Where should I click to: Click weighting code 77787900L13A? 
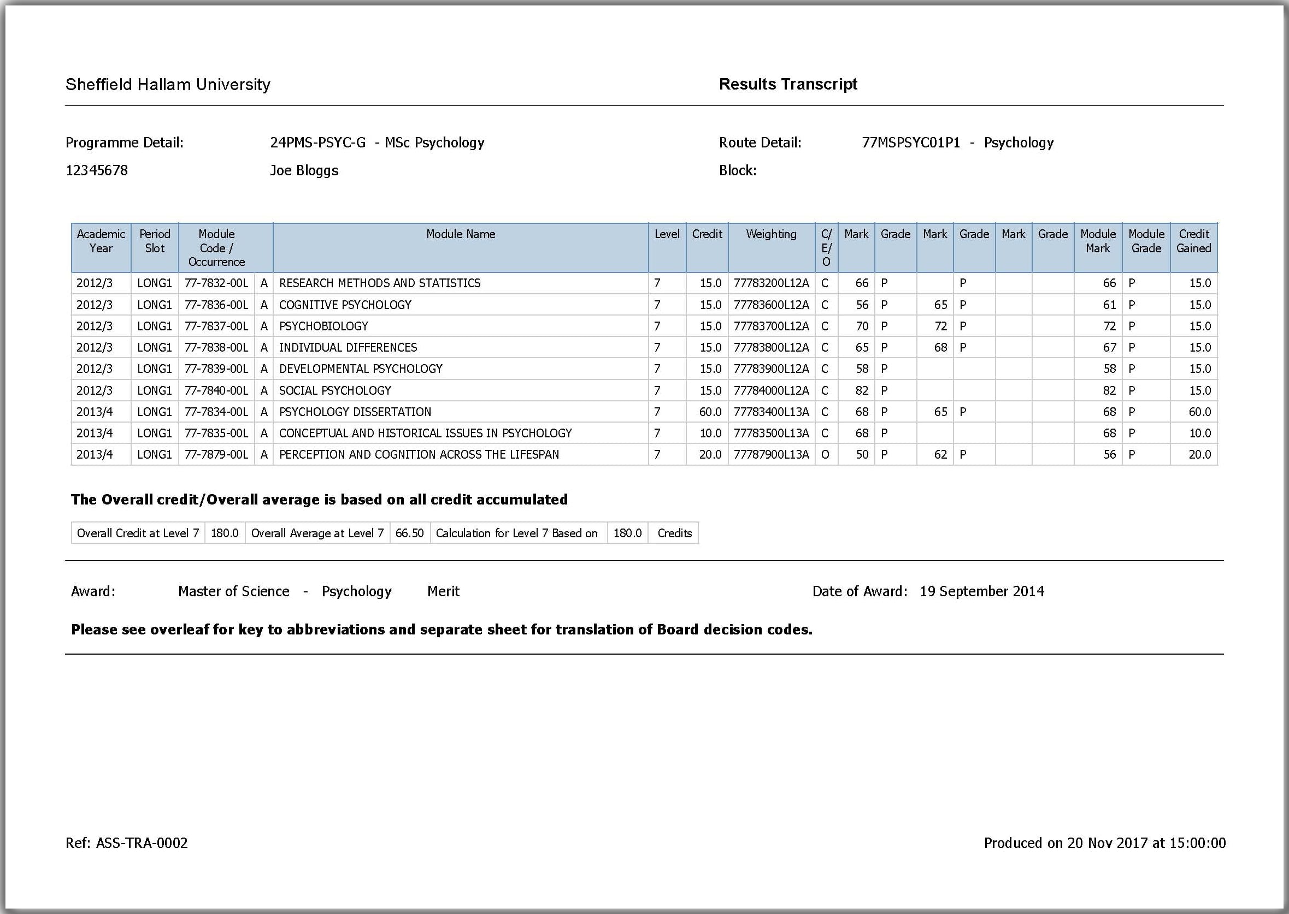click(x=771, y=454)
